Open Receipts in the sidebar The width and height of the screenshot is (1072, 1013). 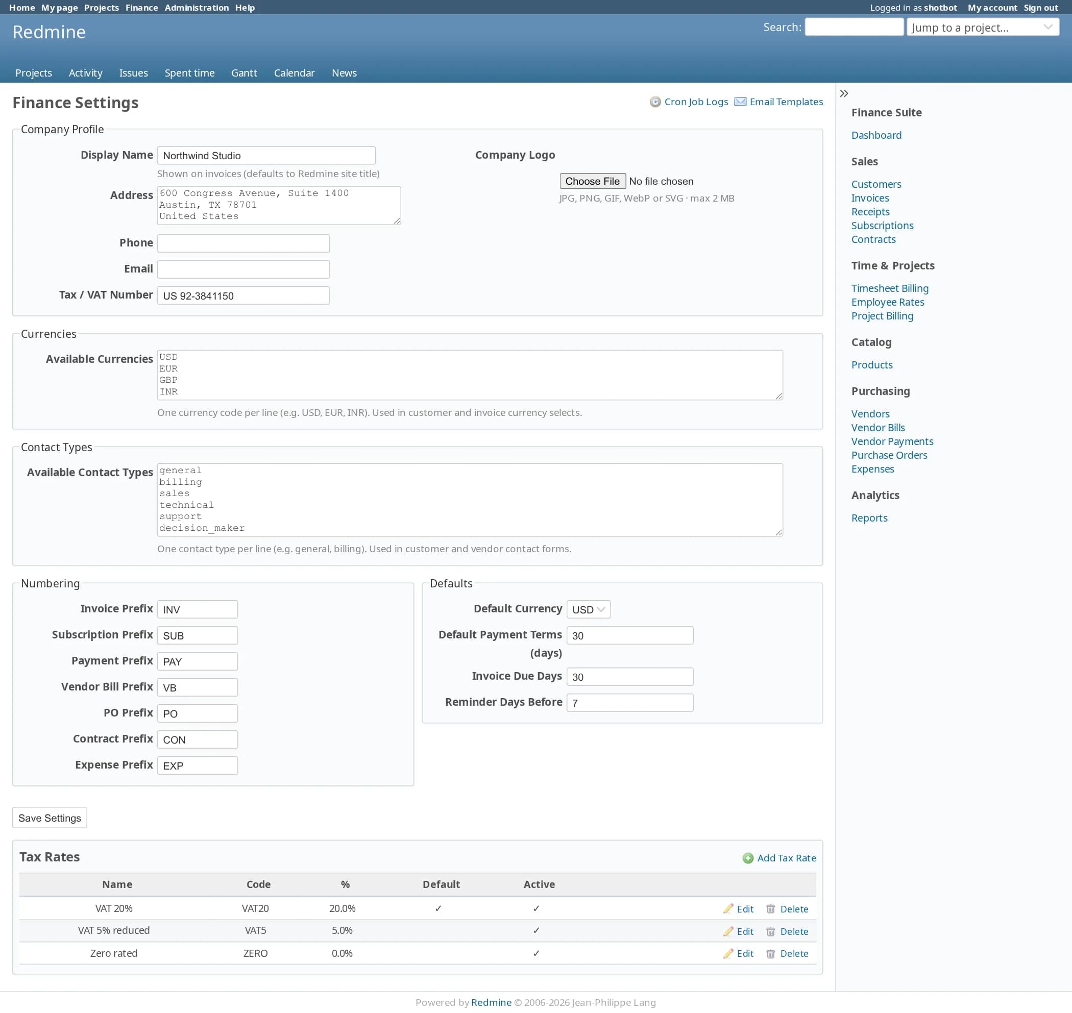(x=870, y=212)
